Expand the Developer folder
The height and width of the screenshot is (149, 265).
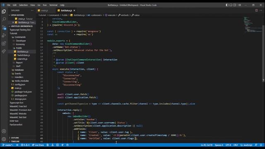[x=21, y=41]
